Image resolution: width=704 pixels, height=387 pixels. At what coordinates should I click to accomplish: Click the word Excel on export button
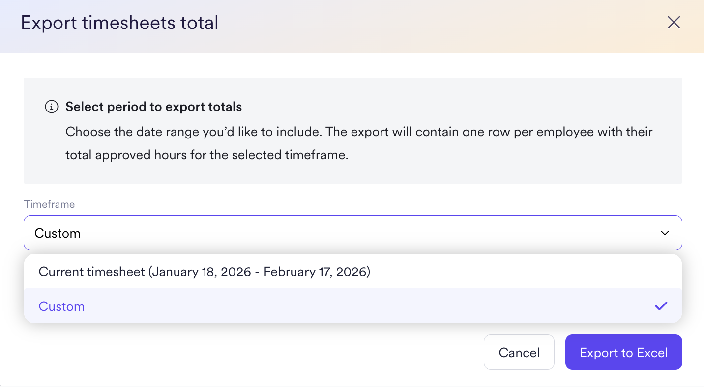point(652,353)
